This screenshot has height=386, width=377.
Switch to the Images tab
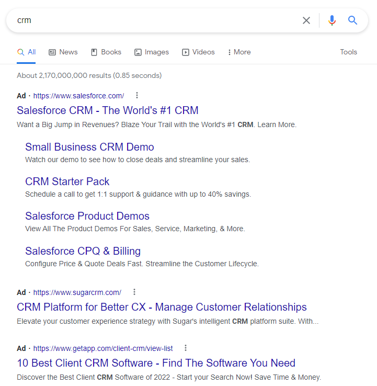152,52
